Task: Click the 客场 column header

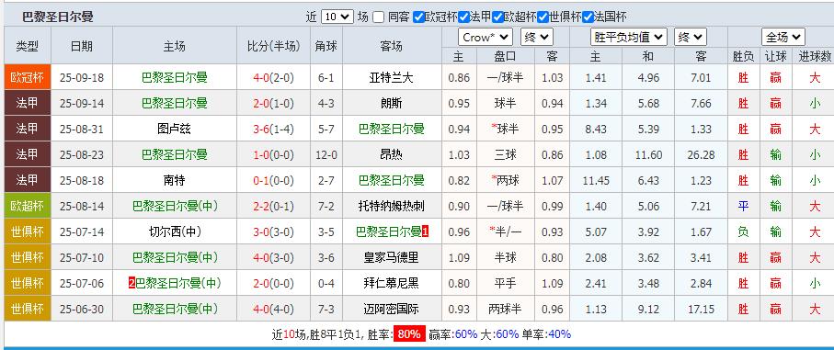Action: [x=391, y=46]
